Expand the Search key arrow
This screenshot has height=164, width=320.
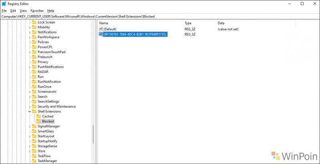(x=30, y=97)
